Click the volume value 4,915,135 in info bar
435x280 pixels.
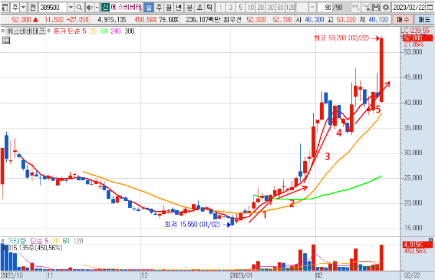pyautogui.click(x=112, y=20)
